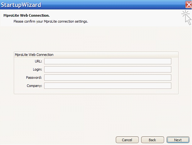Click the "Please confirm your MproLite connection settings." text

(x=51, y=21)
